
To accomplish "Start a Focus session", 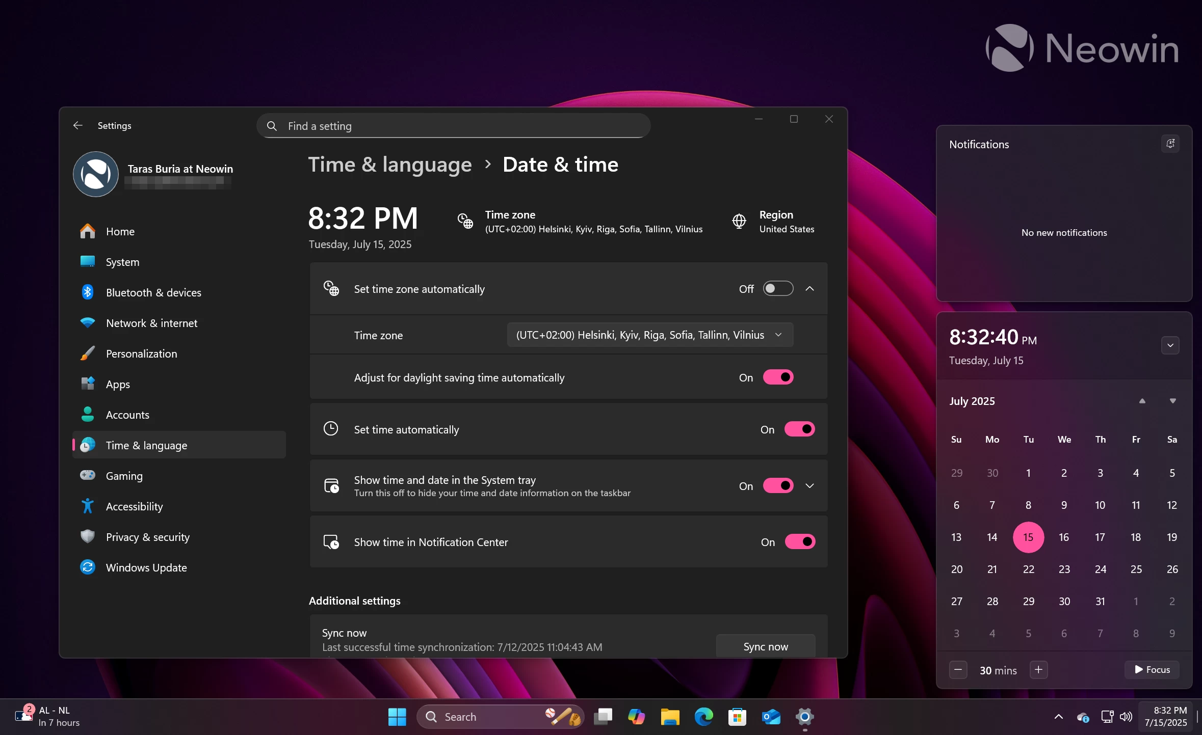I will [x=1152, y=669].
